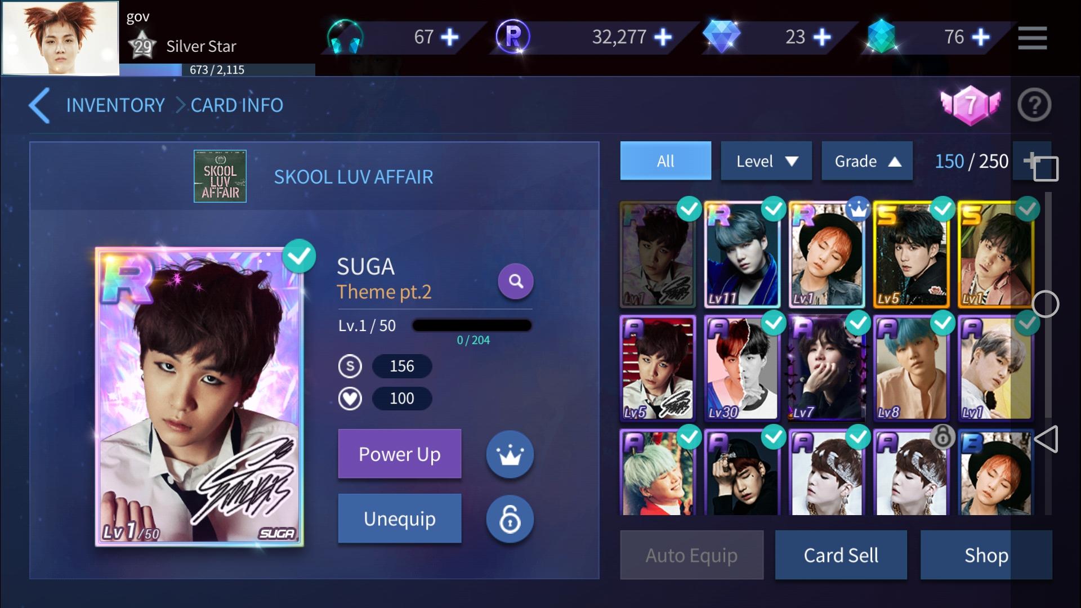Open the crown leader icon beside Power Up
This screenshot has width=1081, height=608.
click(x=510, y=454)
